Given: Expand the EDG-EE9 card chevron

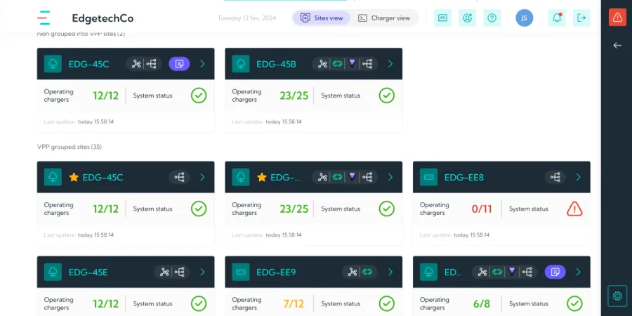Looking at the screenshot, I should [x=390, y=272].
